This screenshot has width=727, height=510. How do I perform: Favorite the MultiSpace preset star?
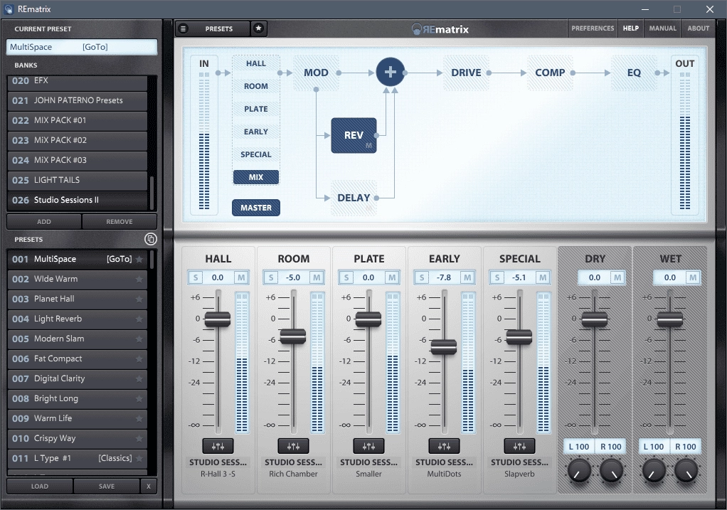tap(139, 259)
